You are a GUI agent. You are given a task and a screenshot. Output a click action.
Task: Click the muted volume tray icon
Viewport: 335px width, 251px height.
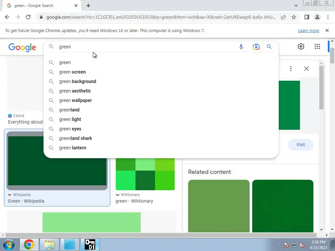[302, 245]
